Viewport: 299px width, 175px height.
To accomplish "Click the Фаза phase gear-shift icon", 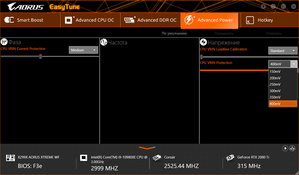I will tap(4, 42).
